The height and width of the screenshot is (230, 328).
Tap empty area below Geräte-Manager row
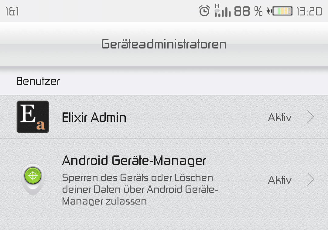click(164, 225)
